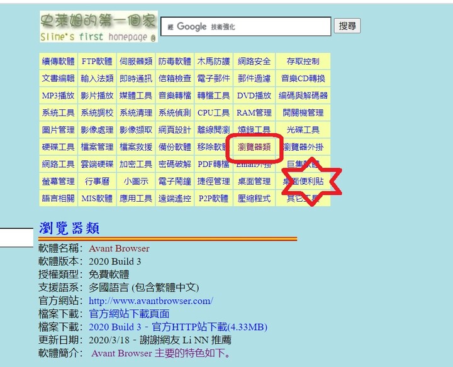Open the 電子鬧鐘 category
The height and width of the screenshot is (367, 453).
click(175, 181)
